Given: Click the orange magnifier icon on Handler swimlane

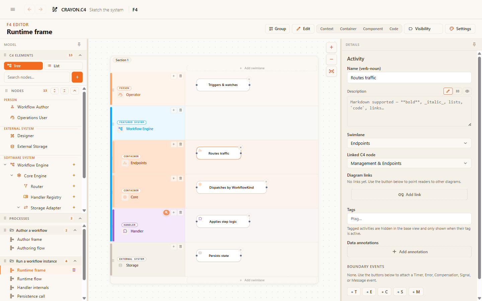Looking at the screenshot, I should (166, 212).
